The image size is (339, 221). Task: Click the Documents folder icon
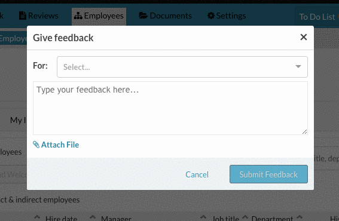143,16
